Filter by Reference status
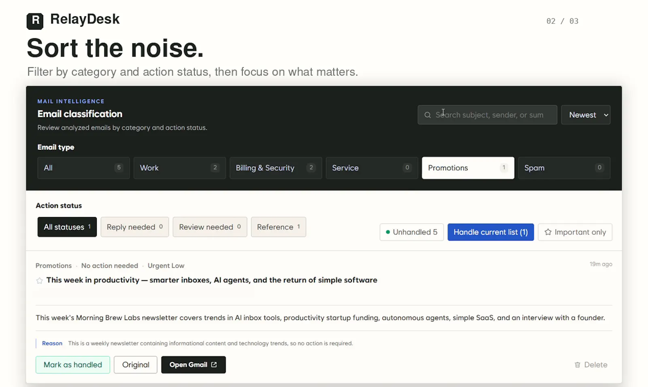Viewport: 648px width, 387px height. tap(278, 227)
